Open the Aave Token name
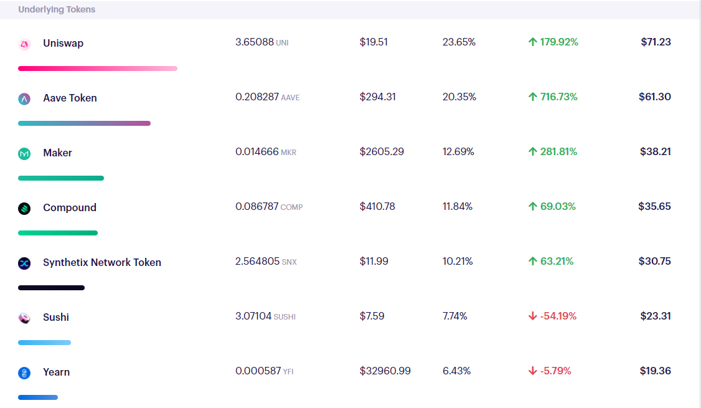 [70, 98]
